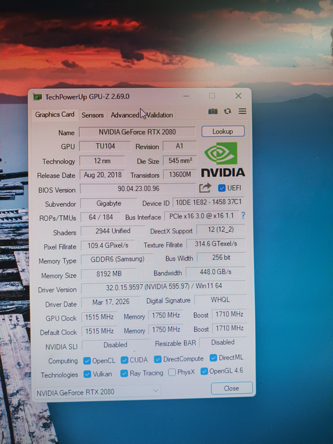Image resolution: width=333 pixels, height=444 pixels.
Task: Click the GPU Clock row Boost 1710 MHz
Action: 230,314
